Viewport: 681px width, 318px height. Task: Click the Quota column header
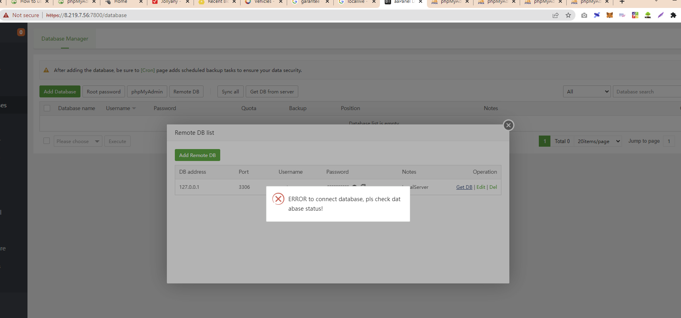(249, 108)
